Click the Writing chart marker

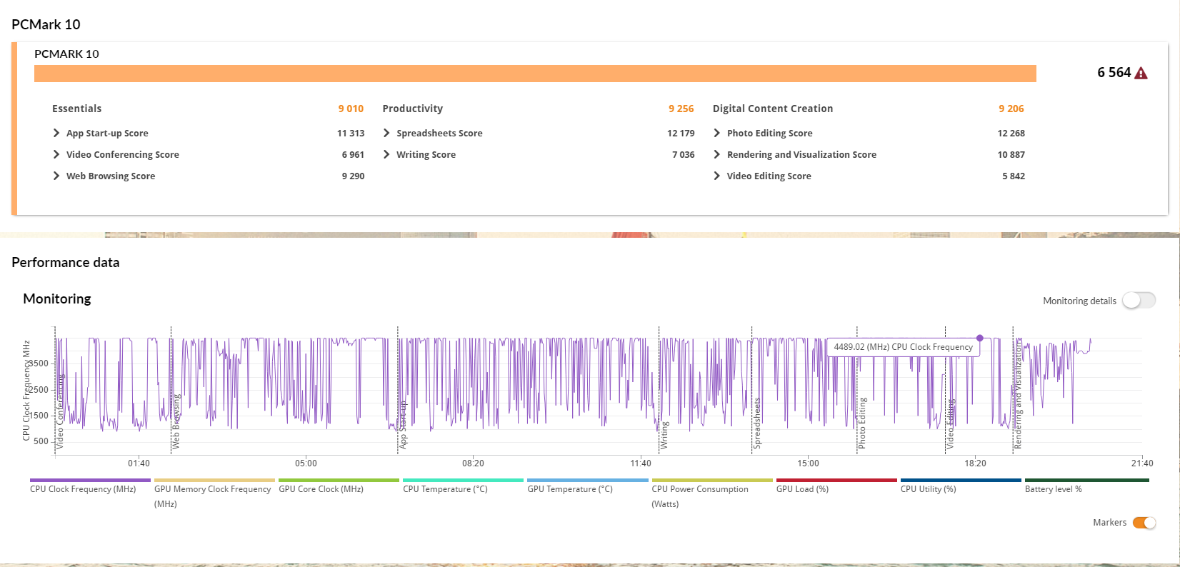point(664,435)
